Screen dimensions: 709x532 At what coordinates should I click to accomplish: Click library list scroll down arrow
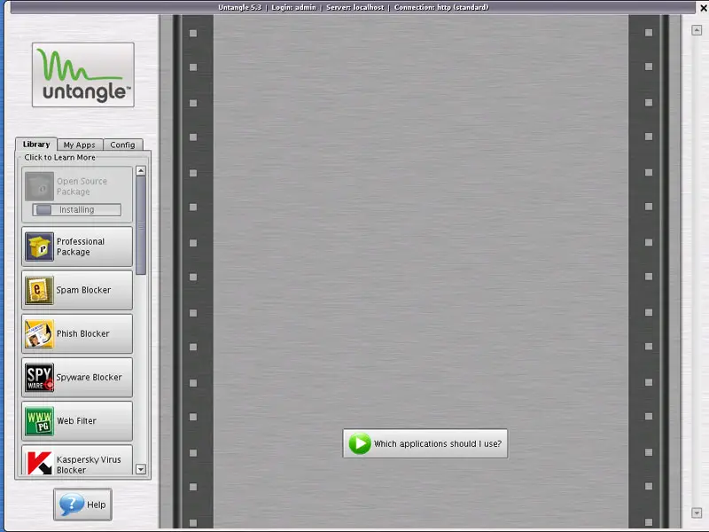(x=141, y=469)
